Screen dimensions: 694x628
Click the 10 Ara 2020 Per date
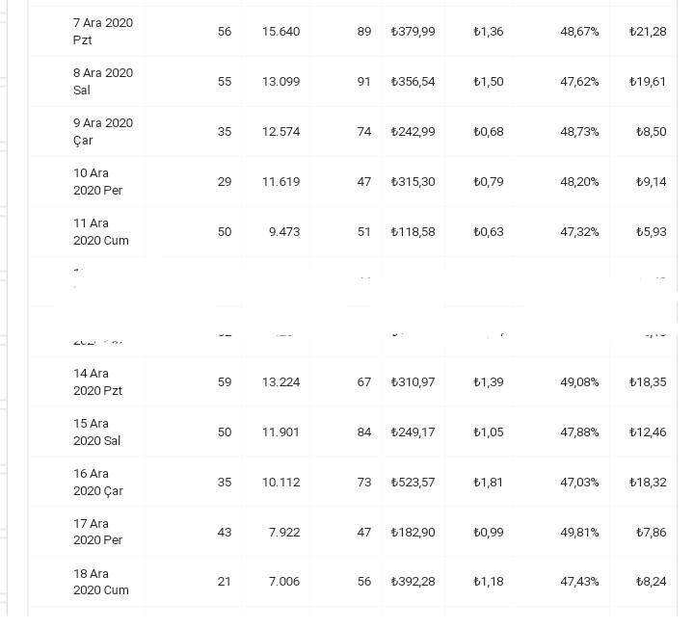(x=97, y=181)
